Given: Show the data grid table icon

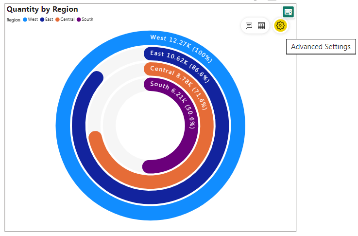Looking at the screenshot, I should coord(261,26).
